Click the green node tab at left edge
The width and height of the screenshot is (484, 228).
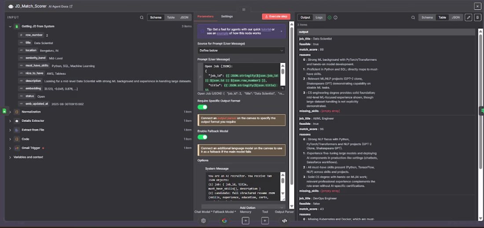[4, 111]
